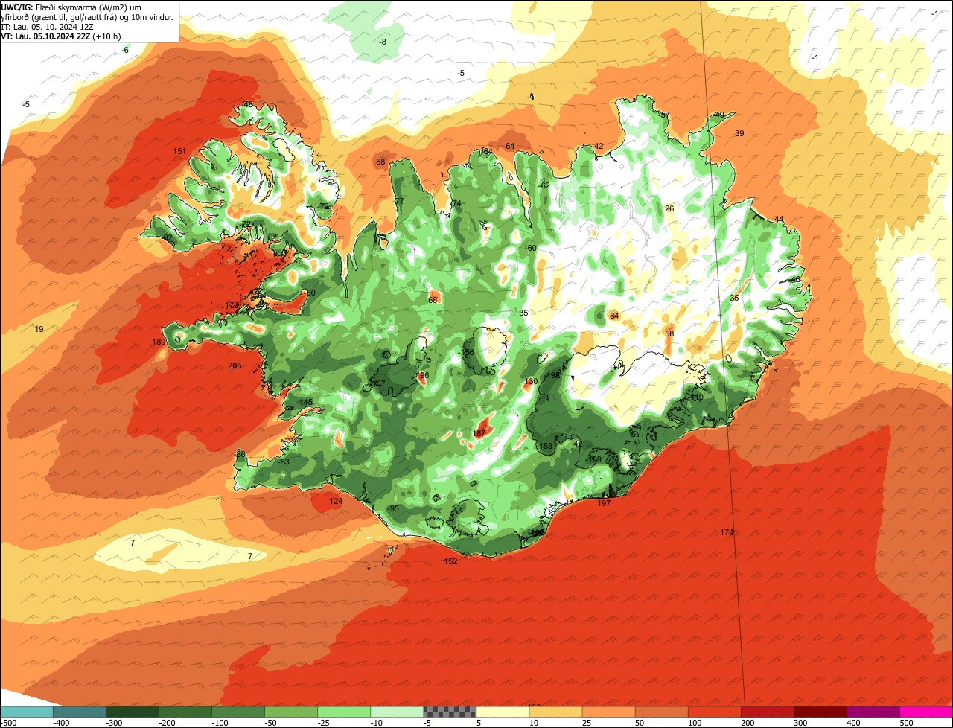This screenshot has width=953, height=728.
Task: Click the 124 value off southwest coast
Action: [x=336, y=501]
